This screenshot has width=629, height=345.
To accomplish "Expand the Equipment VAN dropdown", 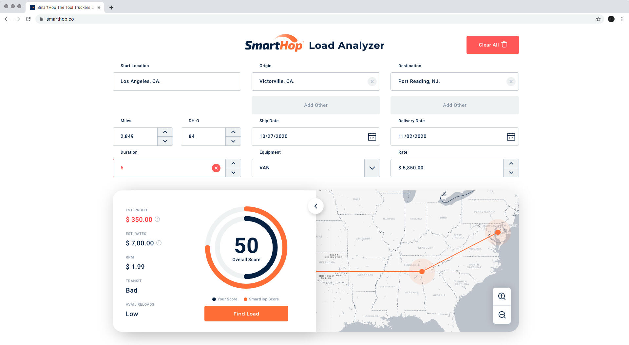I will [x=372, y=168].
